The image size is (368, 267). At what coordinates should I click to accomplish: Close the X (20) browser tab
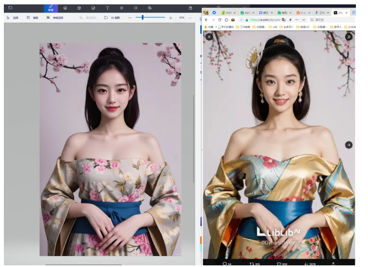click(347, 13)
